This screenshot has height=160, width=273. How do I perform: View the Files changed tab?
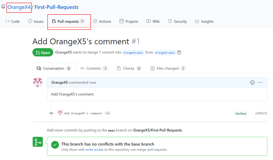(168, 68)
